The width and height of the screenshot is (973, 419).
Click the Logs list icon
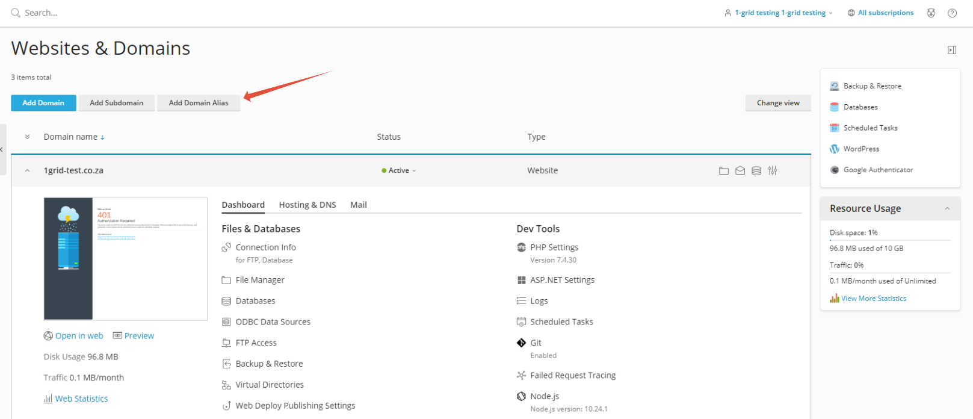coord(521,300)
